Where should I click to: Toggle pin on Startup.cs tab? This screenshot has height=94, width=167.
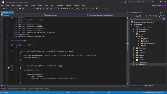[10, 13]
